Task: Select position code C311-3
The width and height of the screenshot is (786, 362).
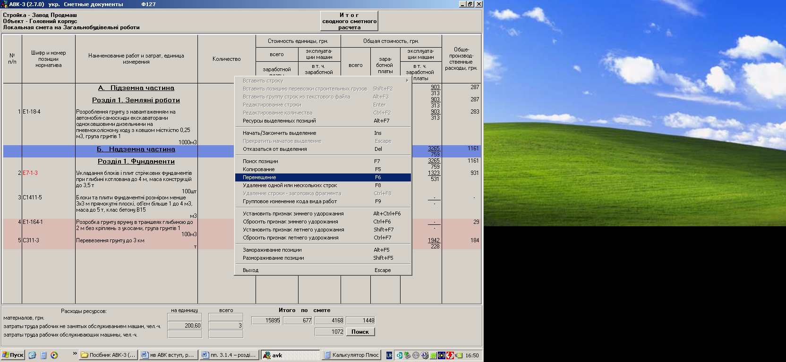Action: (x=31, y=240)
